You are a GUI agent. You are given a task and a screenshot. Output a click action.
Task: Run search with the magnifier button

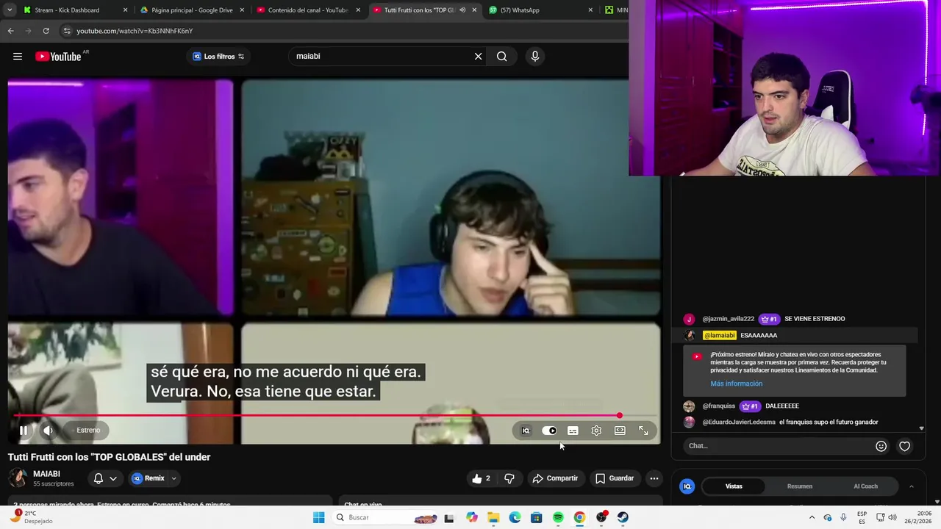click(x=501, y=57)
